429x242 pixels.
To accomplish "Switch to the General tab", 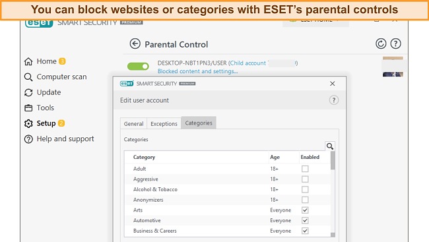I will (133, 123).
